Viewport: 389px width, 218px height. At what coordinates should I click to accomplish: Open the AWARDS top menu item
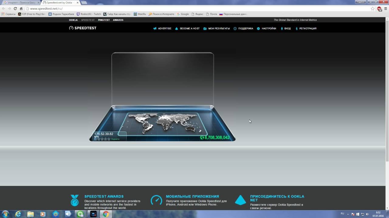[118, 20]
